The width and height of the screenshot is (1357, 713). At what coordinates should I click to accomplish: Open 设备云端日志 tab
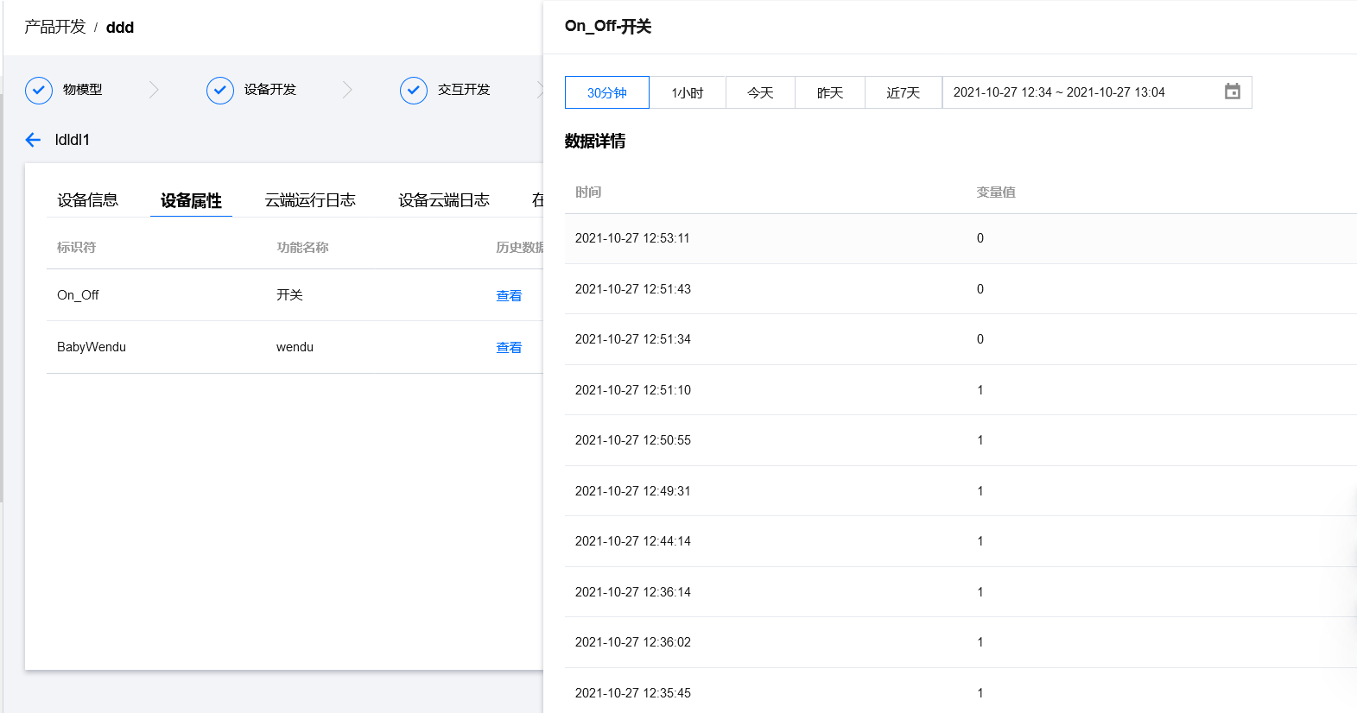point(444,200)
